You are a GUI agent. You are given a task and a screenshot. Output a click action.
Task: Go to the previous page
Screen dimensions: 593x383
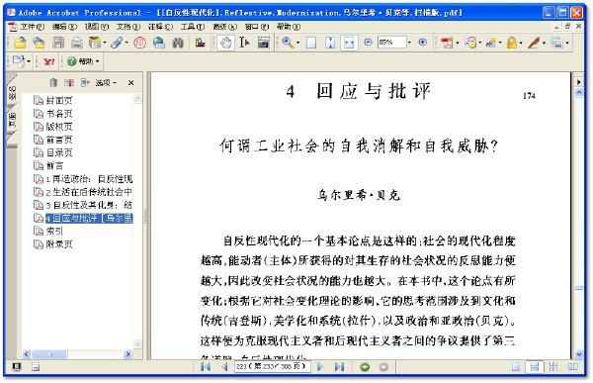(224, 367)
